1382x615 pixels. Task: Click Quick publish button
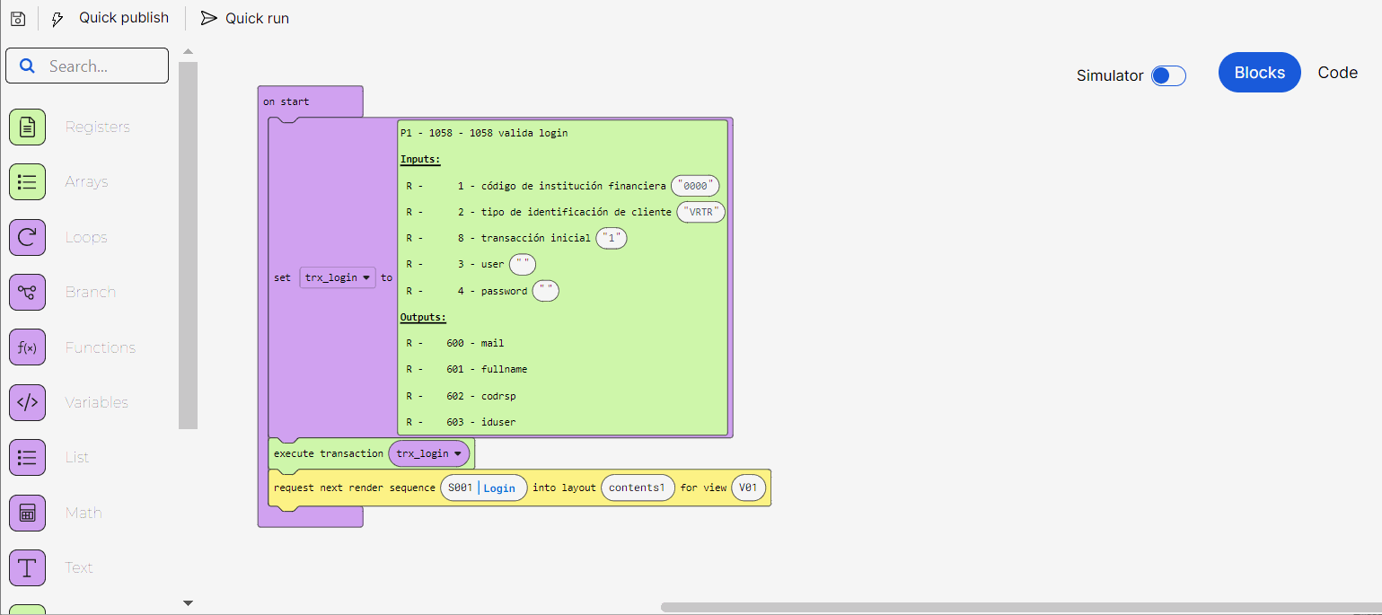(x=110, y=19)
